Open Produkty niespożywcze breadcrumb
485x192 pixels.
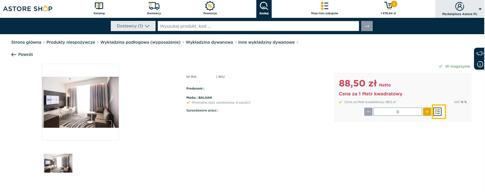(x=71, y=42)
